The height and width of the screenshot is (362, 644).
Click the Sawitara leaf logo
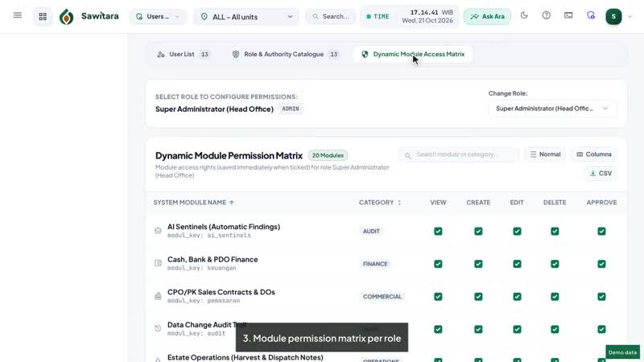coord(66,16)
